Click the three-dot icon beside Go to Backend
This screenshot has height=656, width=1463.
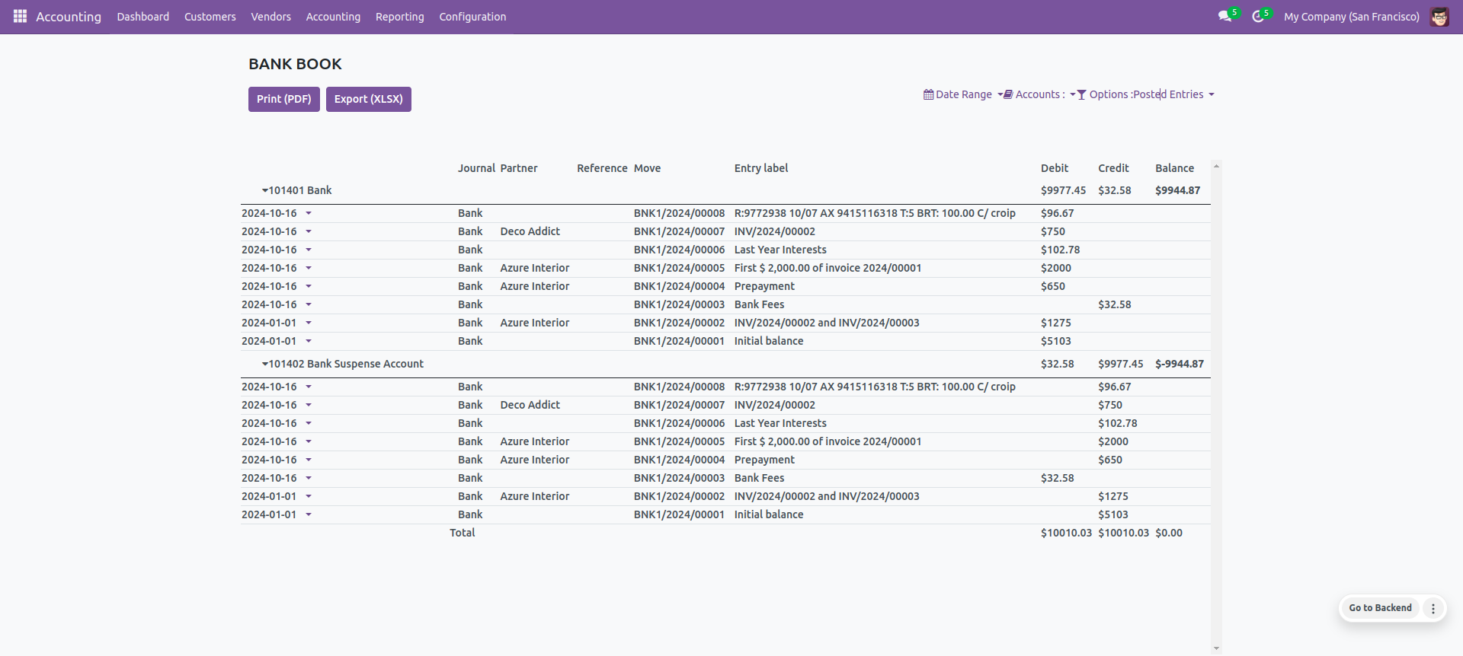[1433, 608]
